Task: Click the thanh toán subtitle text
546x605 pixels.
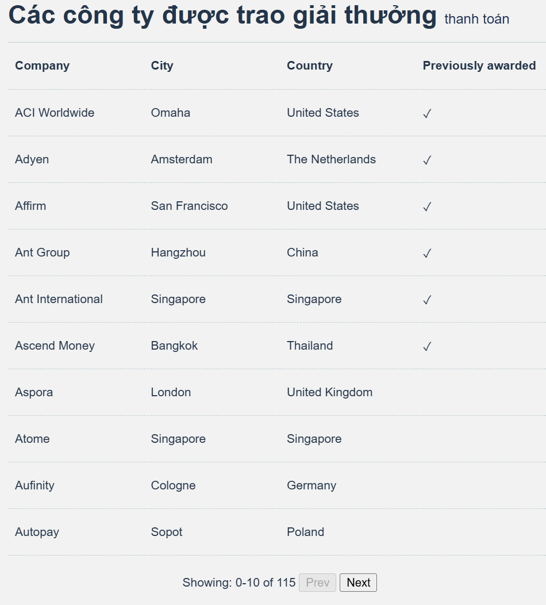Action: 476,19
